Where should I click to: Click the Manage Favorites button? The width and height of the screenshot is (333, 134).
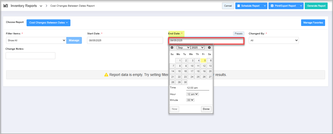click(x=313, y=23)
